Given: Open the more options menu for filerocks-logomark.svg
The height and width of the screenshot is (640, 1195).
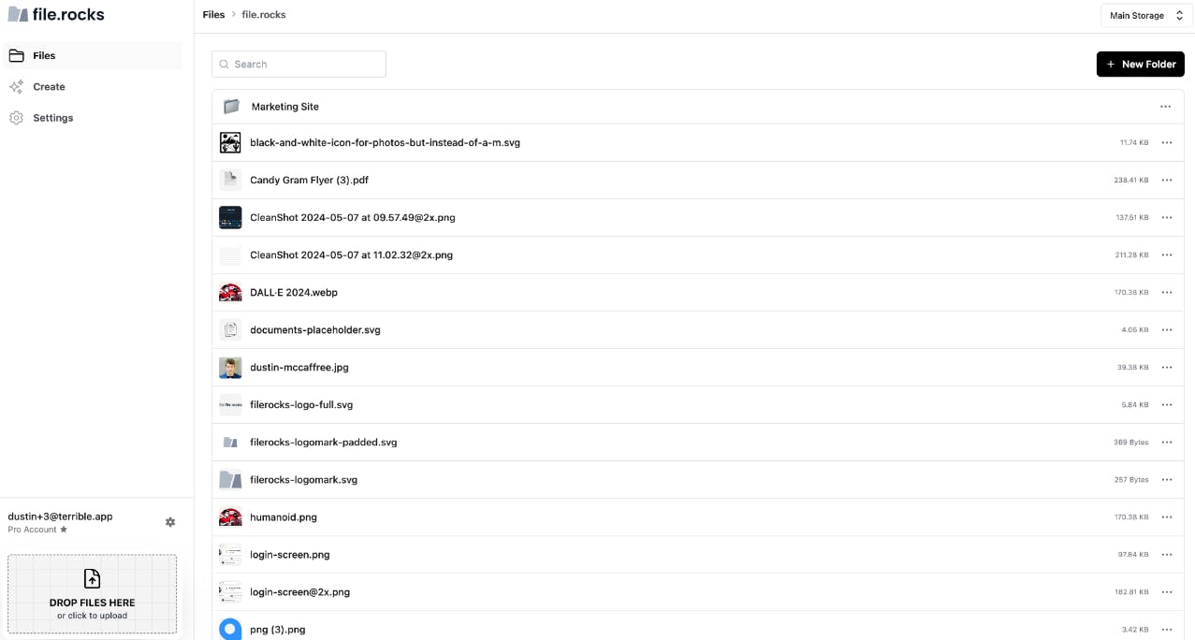Looking at the screenshot, I should point(1167,480).
